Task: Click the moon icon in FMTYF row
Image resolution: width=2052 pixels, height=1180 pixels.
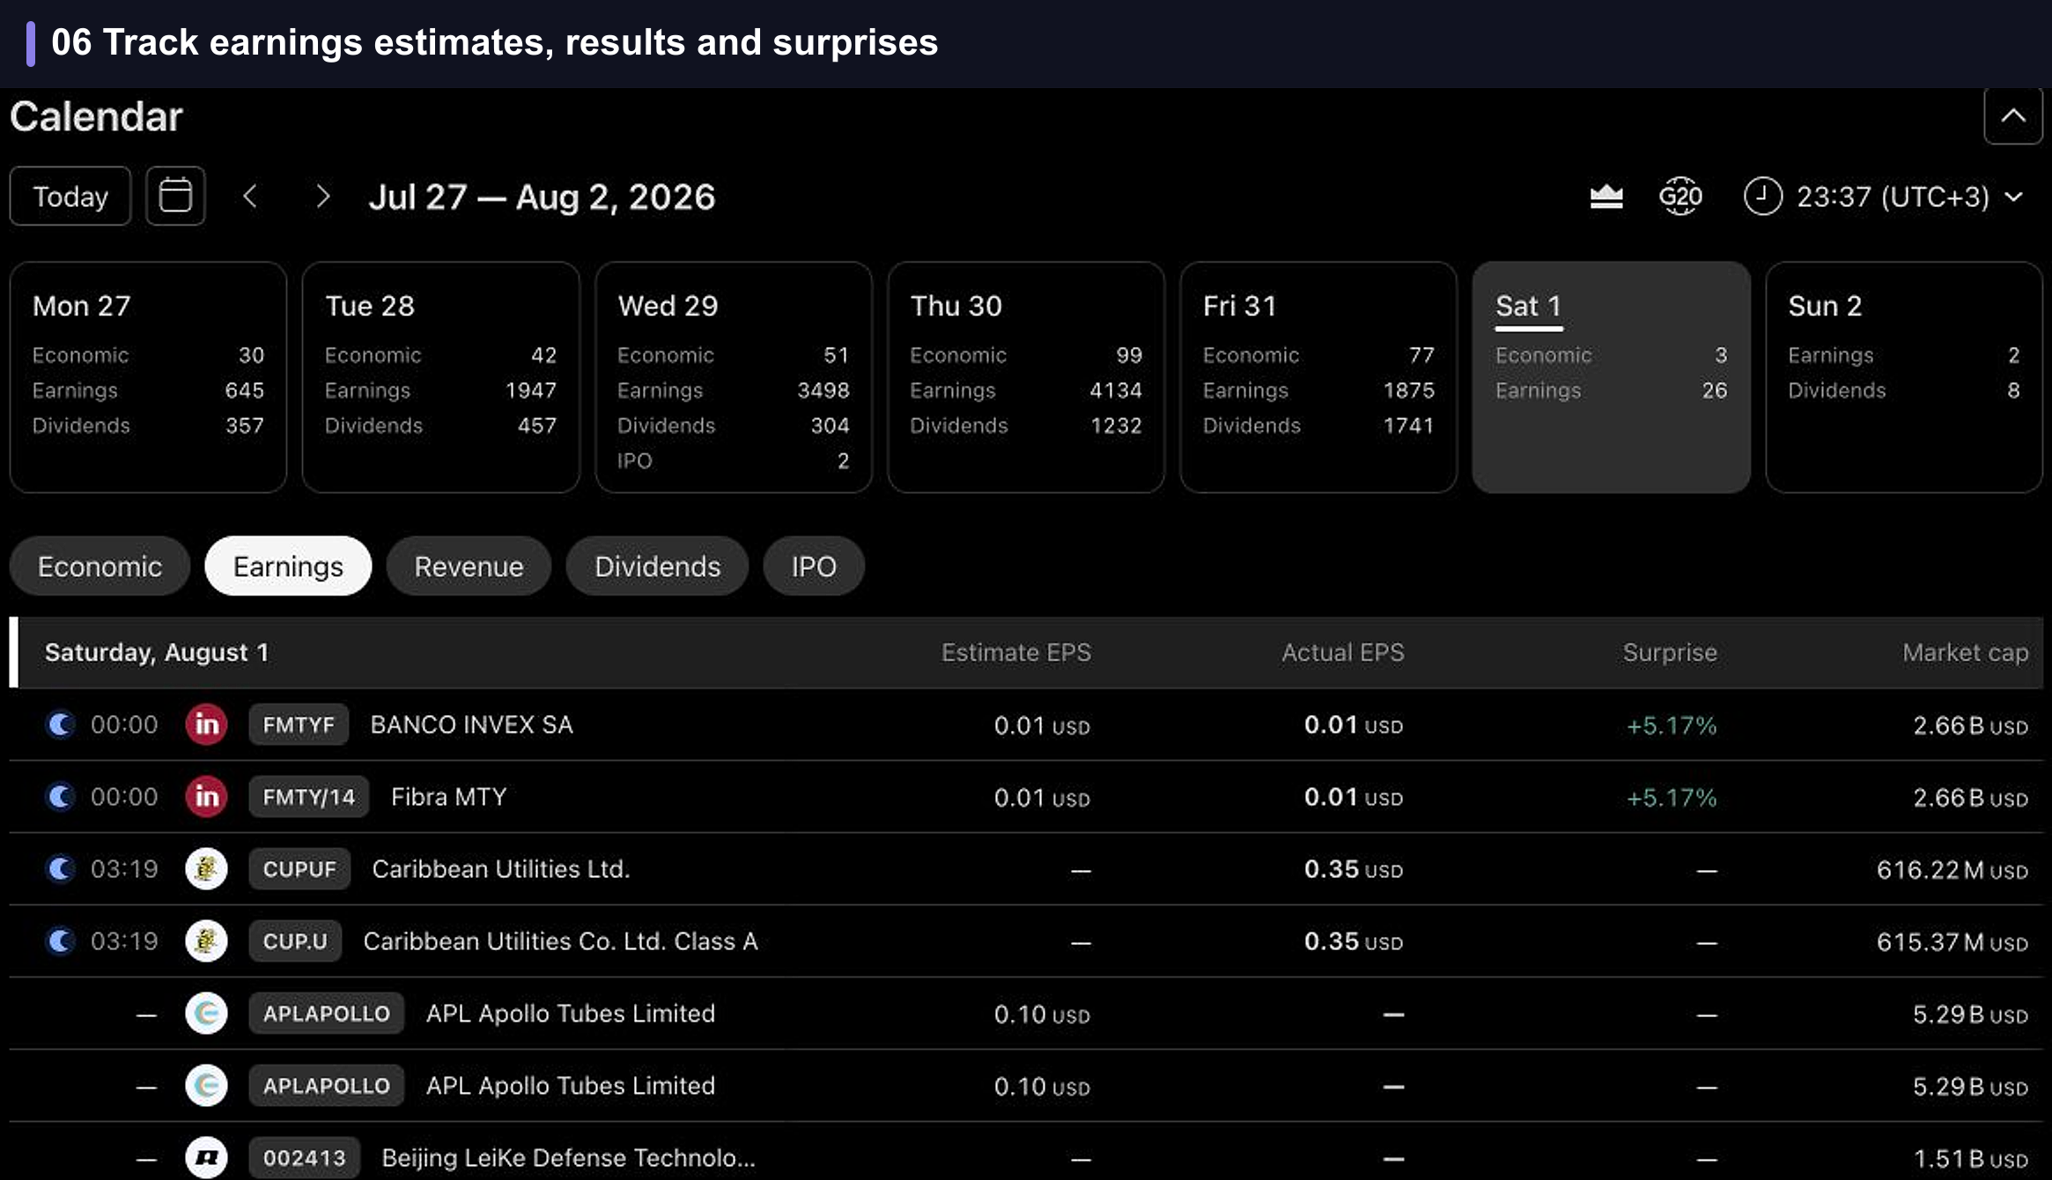Action: point(61,725)
